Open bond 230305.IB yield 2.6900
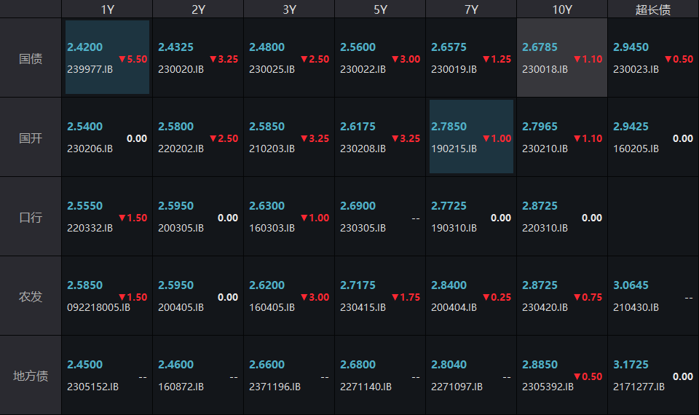 pyautogui.click(x=380, y=217)
